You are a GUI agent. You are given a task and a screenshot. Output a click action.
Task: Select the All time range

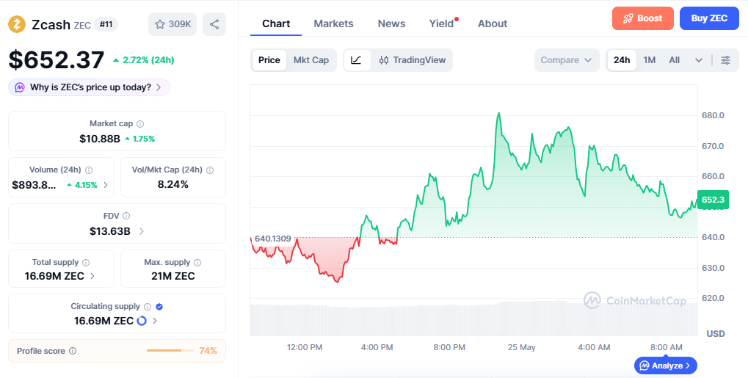click(674, 60)
